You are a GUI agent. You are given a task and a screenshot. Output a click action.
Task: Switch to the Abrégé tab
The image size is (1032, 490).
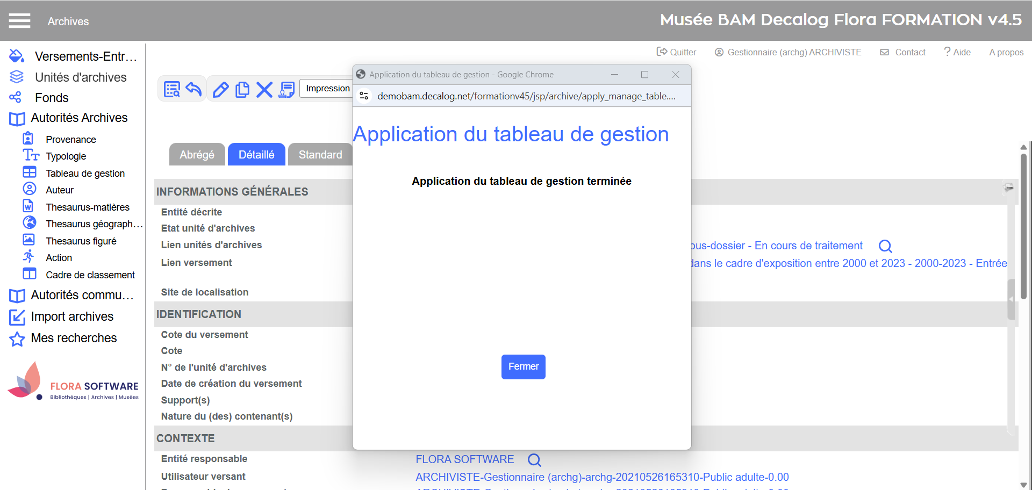click(x=197, y=155)
